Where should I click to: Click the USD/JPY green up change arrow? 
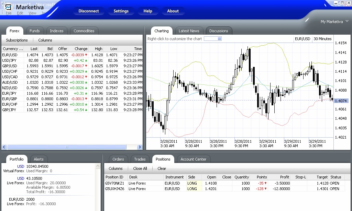click(86, 60)
